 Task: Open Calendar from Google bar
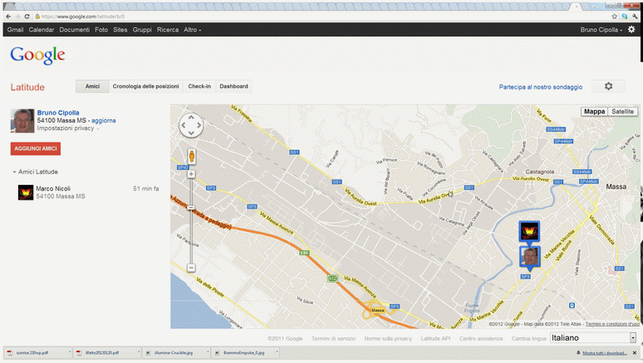pos(42,30)
